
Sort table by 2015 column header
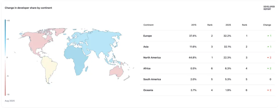point(194,25)
